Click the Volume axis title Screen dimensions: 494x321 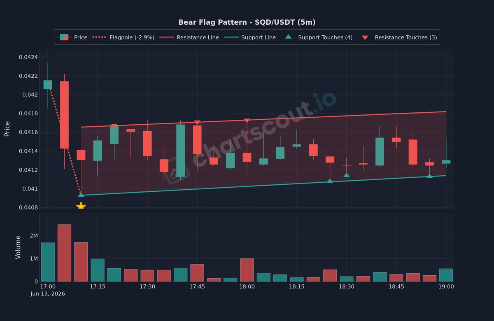(x=18, y=247)
